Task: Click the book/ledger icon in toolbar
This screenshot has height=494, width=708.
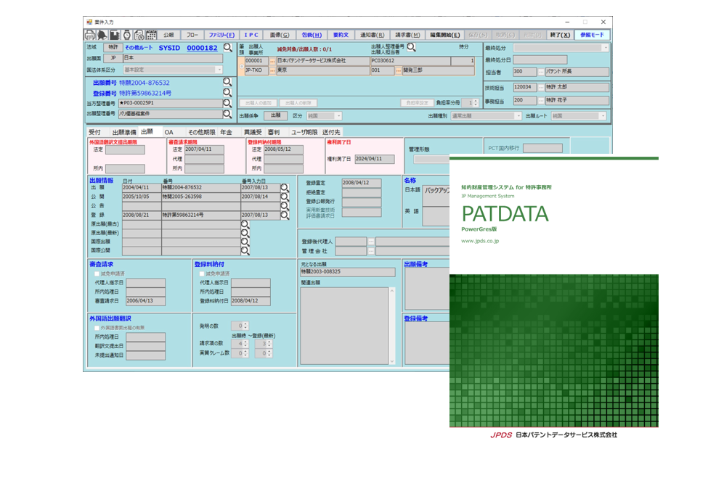Action: pyautogui.click(x=115, y=35)
